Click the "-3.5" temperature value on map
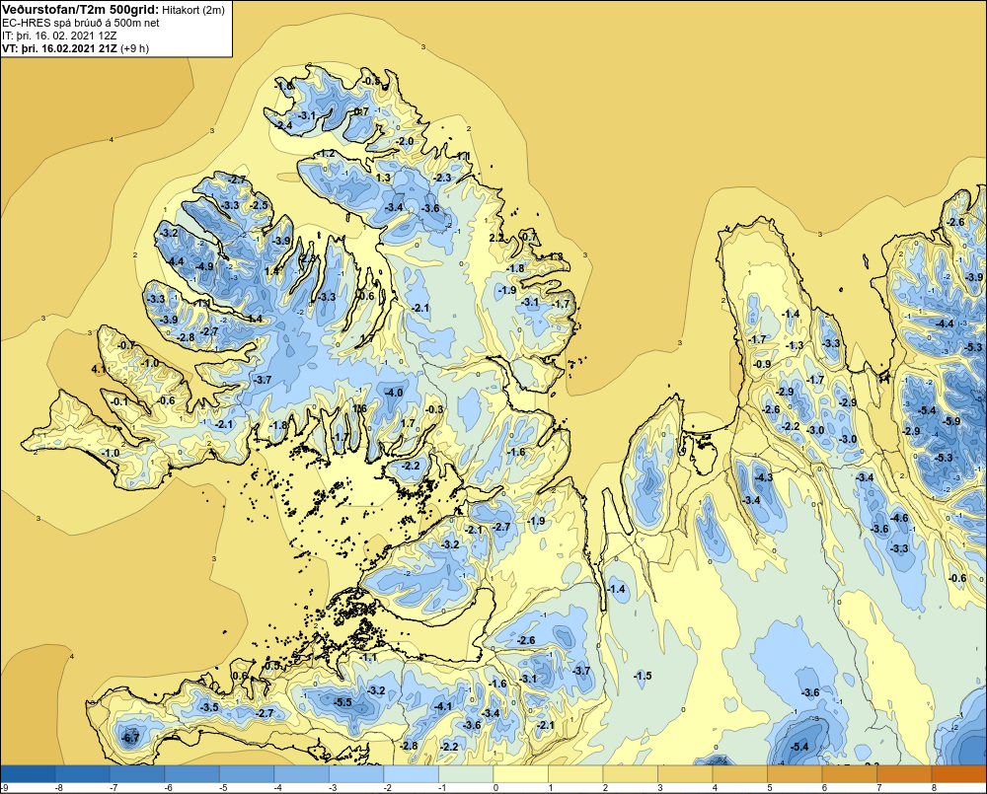Image resolution: width=987 pixels, height=794 pixels. (x=209, y=707)
